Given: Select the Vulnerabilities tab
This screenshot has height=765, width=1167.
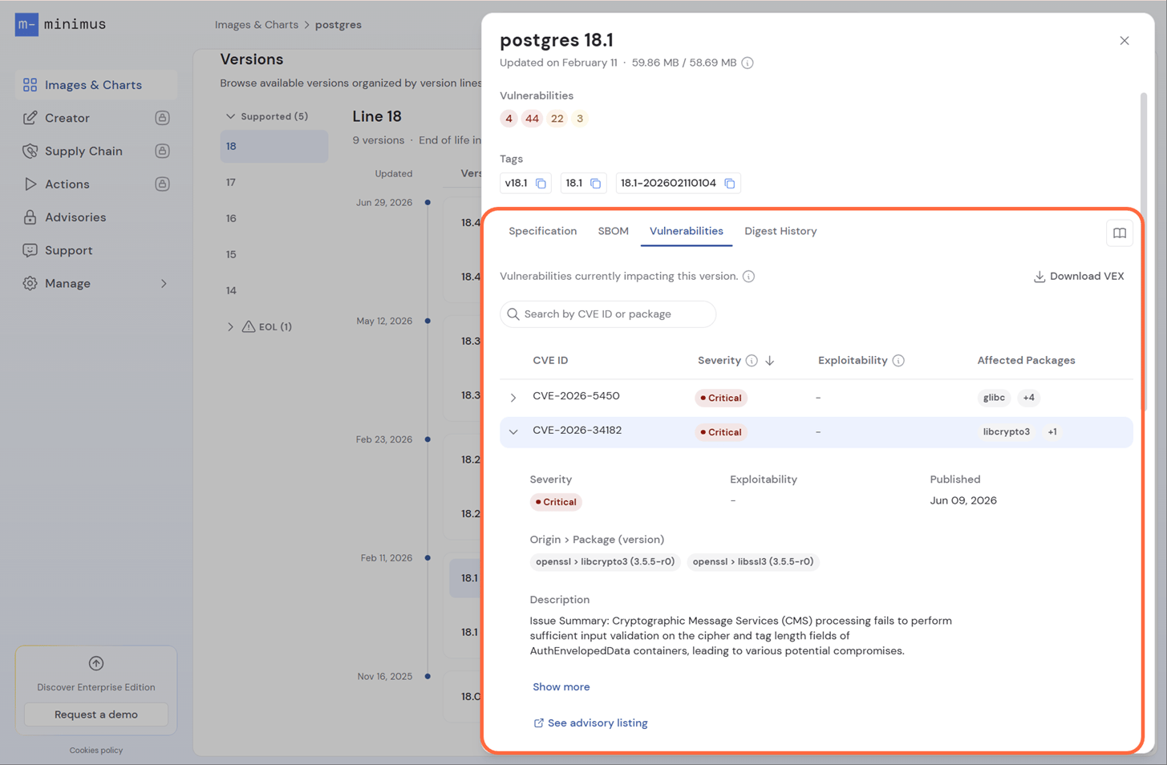Looking at the screenshot, I should pyautogui.click(x=687, y=231).
